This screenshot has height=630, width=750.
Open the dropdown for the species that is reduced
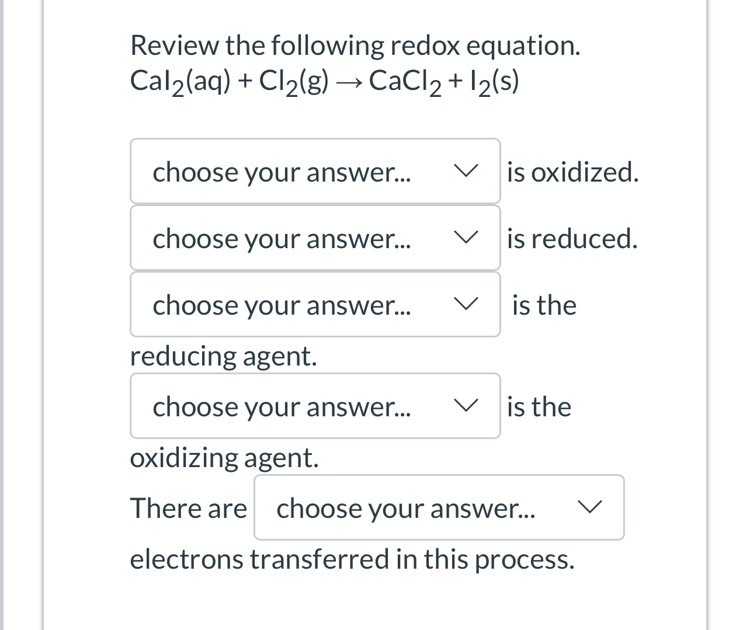click(x=315, y=238)
